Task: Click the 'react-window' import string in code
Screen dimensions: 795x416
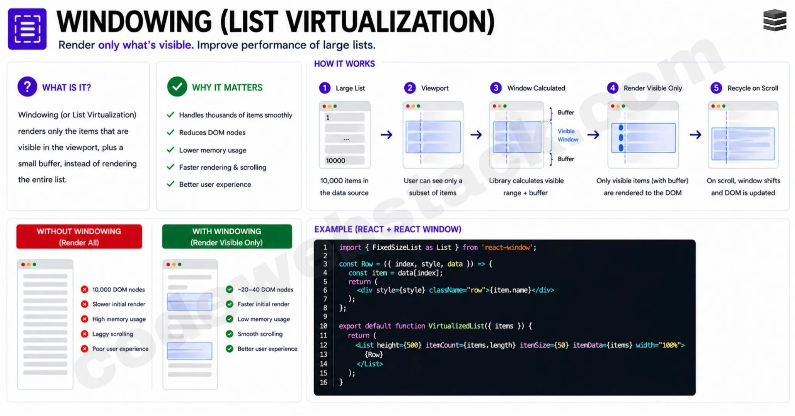Action: [x=507, y=247]
